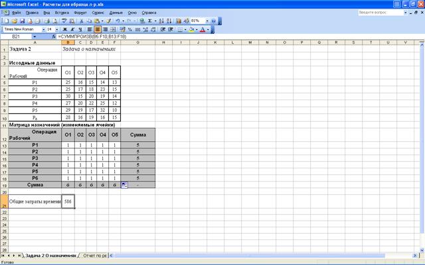425x265 pixels.
Task: Click the Введите вопрос help box
Action: tap(381, 13)
